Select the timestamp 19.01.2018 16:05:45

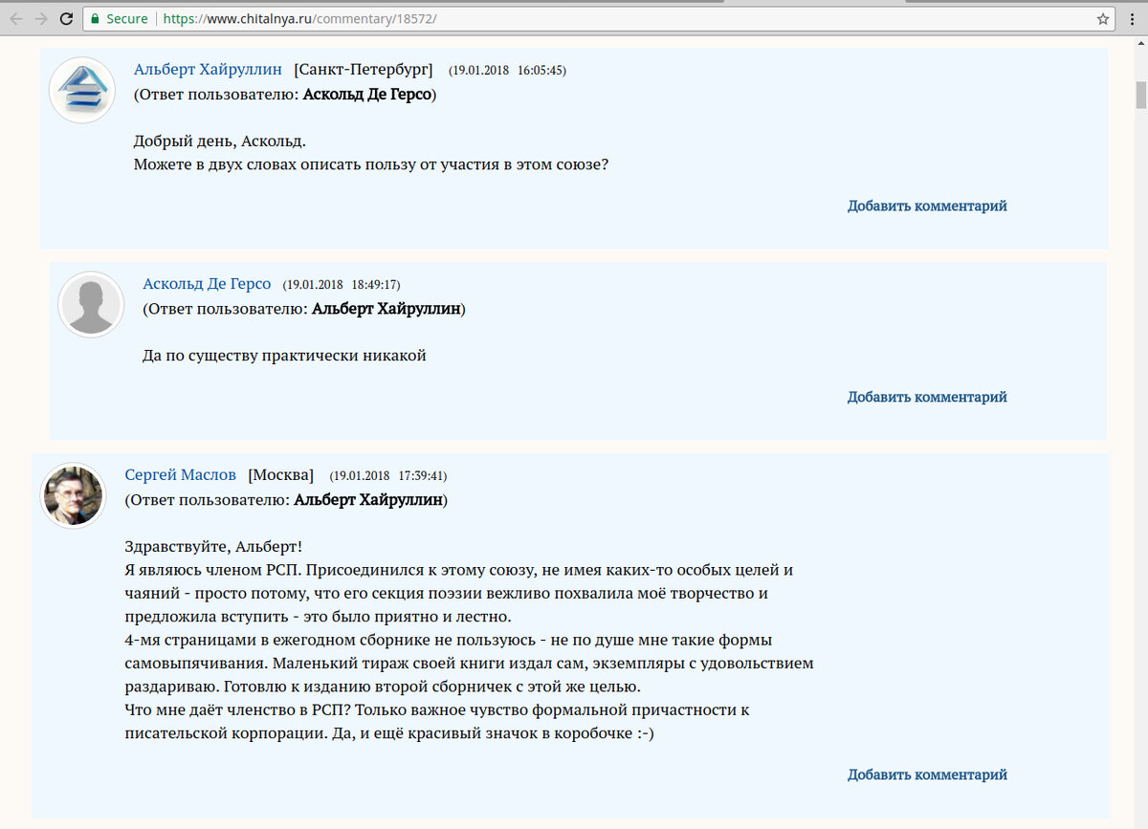(x=508, y=71)
